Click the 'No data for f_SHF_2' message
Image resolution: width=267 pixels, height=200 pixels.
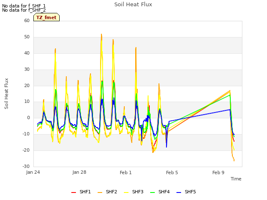(24, 10)
